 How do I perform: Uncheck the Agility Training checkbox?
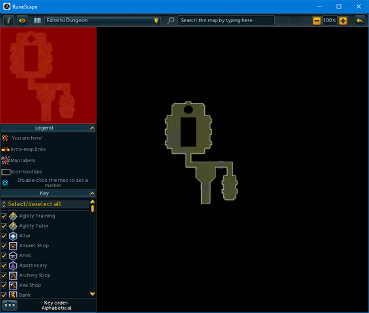point(4,216)
